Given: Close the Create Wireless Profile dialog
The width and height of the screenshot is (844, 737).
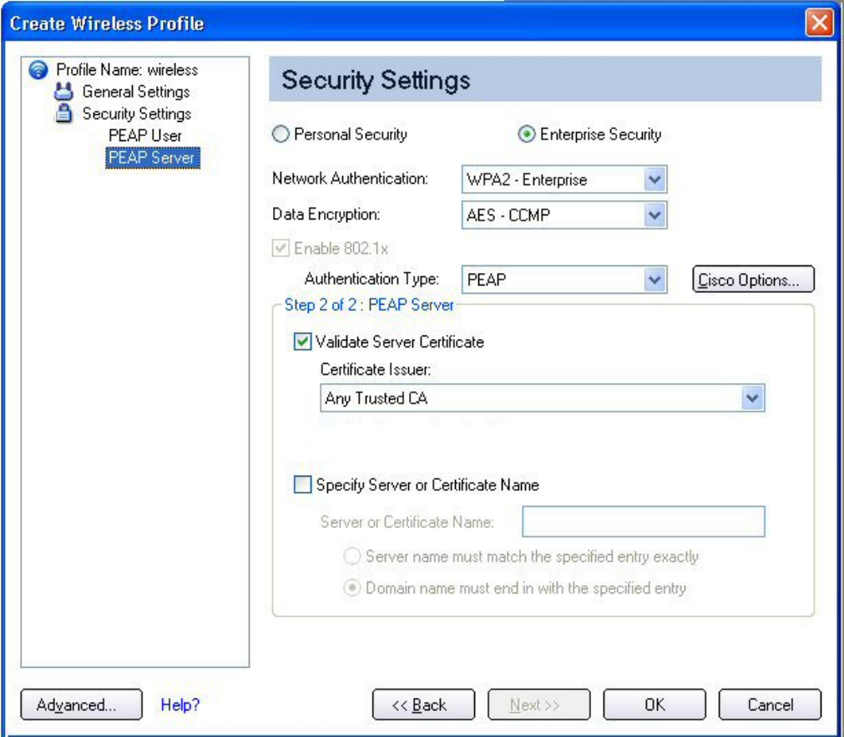Looking at the screenshot, I should (x=821, y=23).
